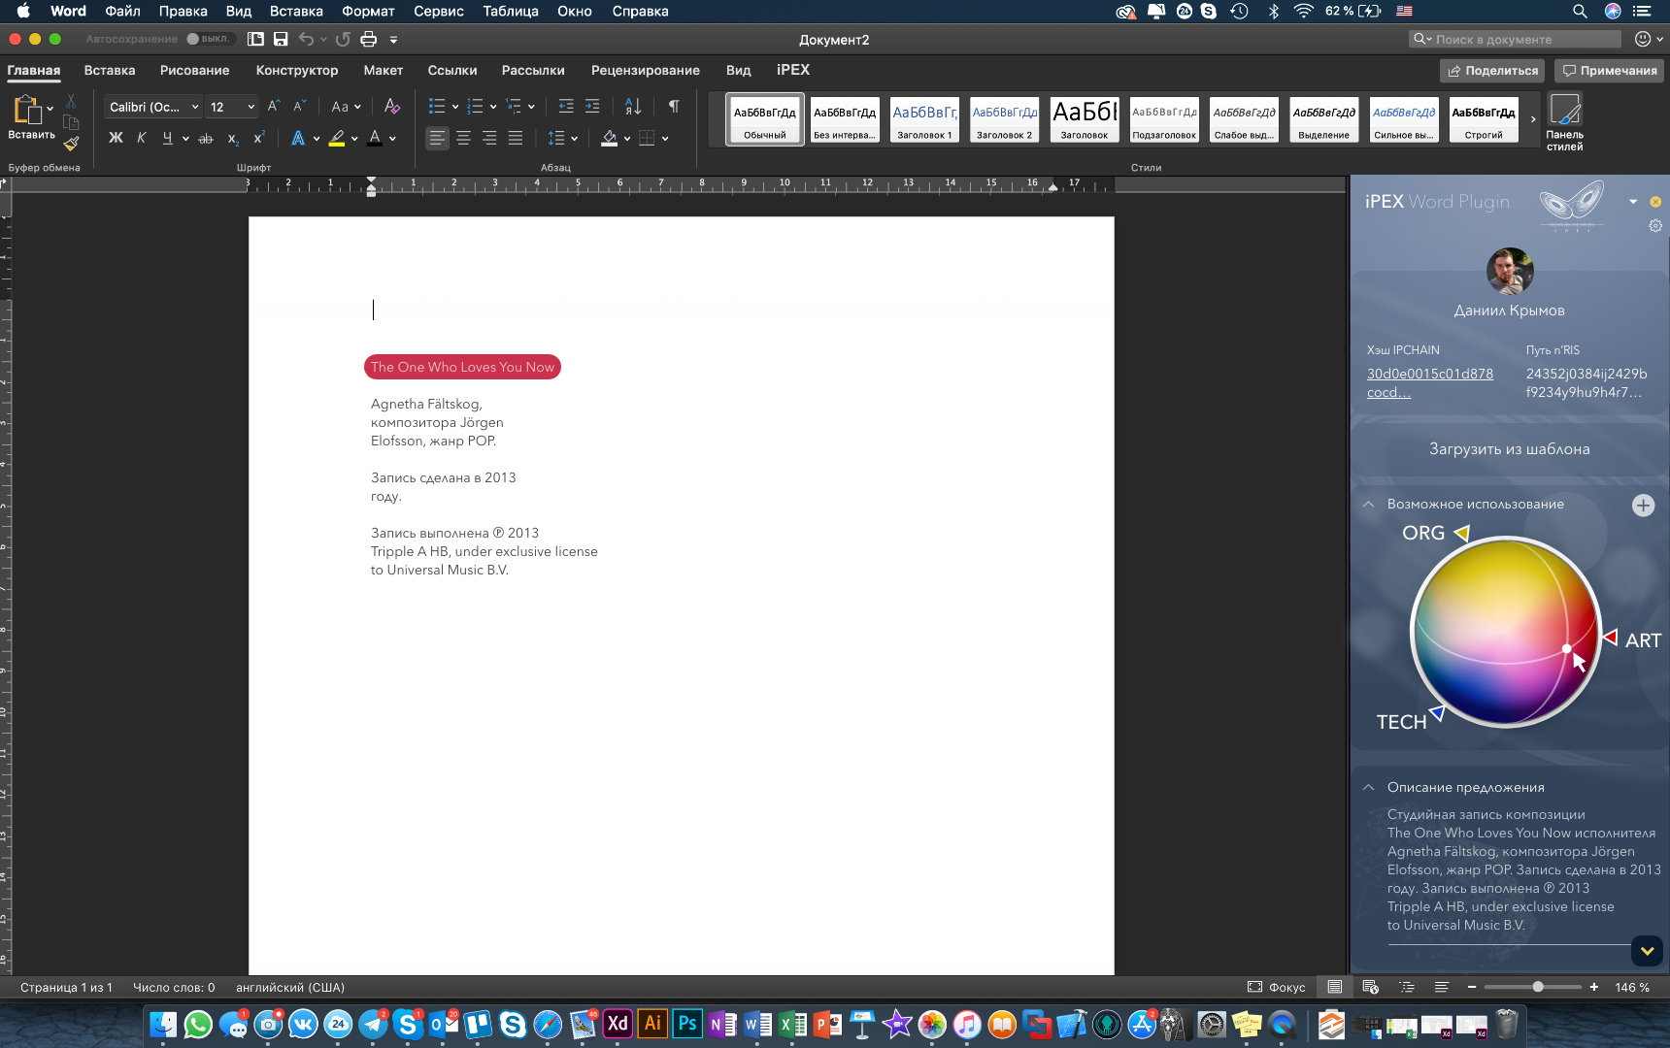
Task: Click the yellow down-chevron button in plugin
Action: (x=1647, y=951)
